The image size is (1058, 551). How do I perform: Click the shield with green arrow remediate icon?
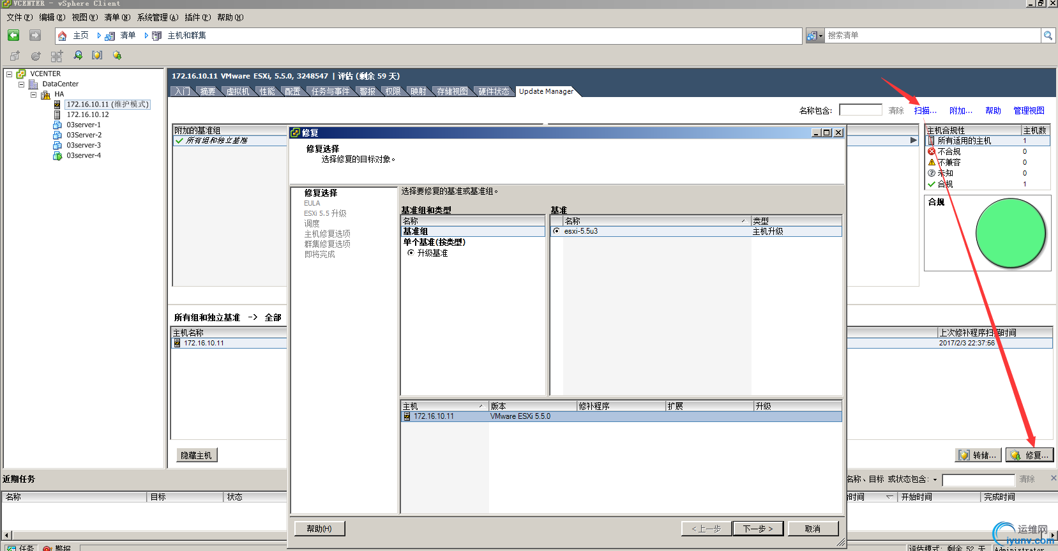(117, 56)
